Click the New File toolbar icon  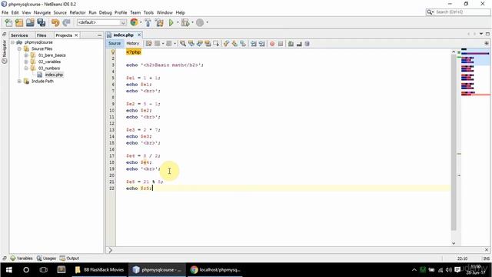pos(8,22)
